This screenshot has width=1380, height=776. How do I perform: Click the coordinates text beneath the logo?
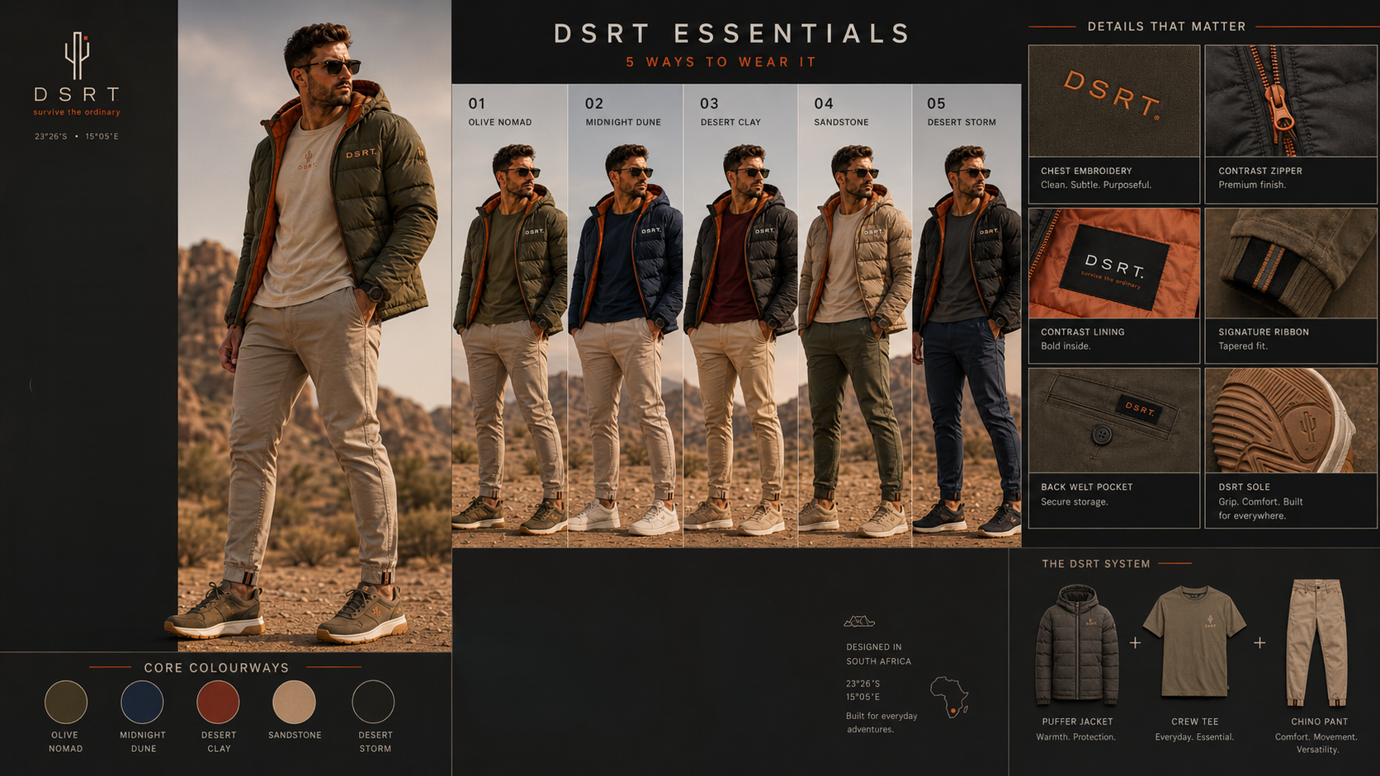pos(77,136)
